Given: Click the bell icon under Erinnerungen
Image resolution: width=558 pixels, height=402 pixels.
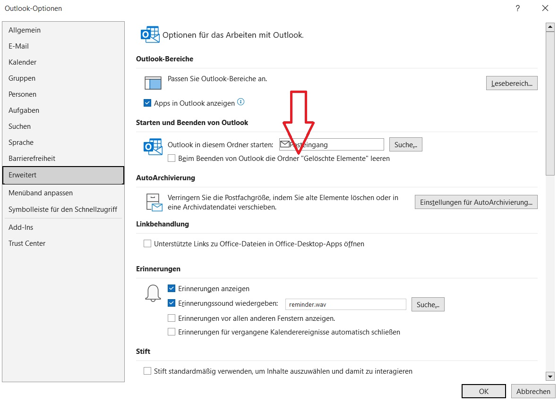Looking at the screenshot, I should point(153,293).
